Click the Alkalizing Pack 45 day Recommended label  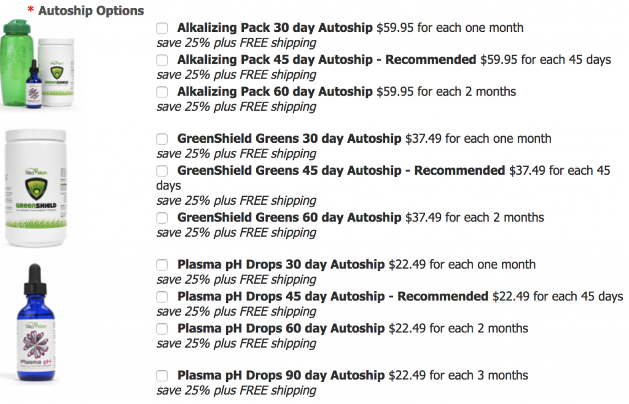(326, 60)
